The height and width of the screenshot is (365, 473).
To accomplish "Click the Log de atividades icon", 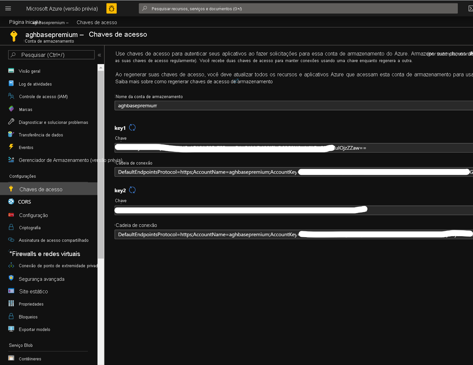I will coord(11,84).
